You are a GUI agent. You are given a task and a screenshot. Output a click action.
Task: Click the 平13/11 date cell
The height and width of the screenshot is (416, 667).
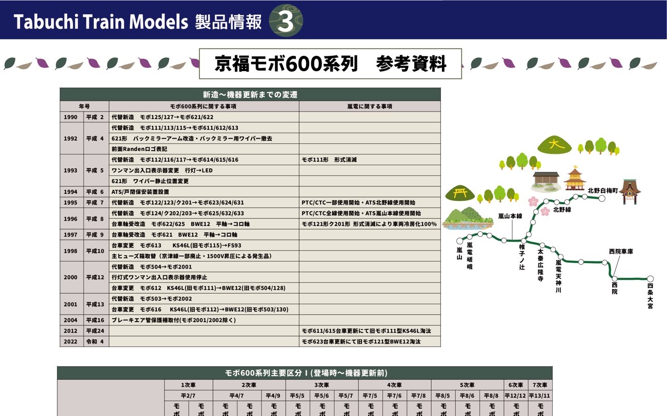pos(540,396)
